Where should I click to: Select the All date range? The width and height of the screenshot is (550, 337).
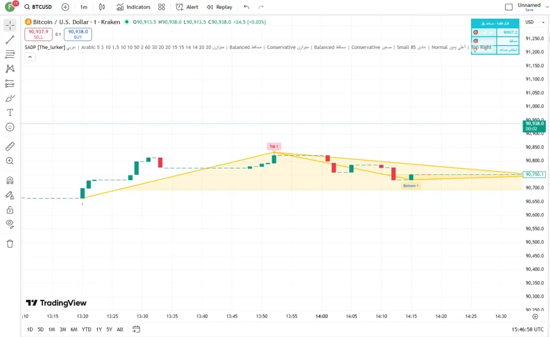pyautogui.click(x=120, y=329)
